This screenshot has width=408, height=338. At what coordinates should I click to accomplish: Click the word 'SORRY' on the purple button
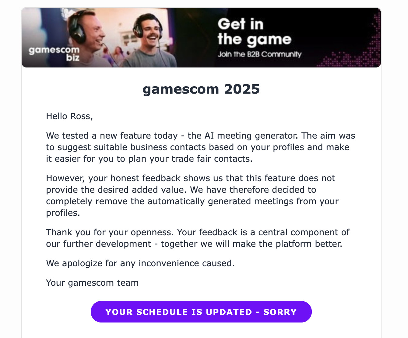click(280, 312)
